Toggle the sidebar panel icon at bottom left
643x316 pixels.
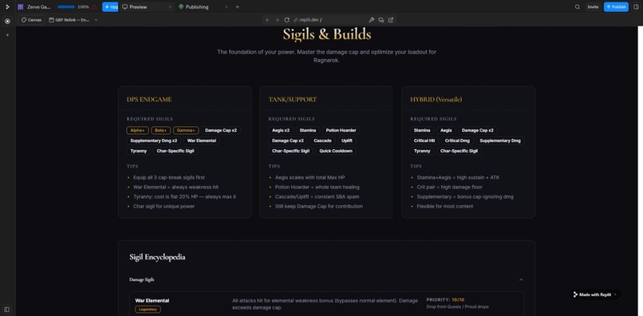[7, 309]
